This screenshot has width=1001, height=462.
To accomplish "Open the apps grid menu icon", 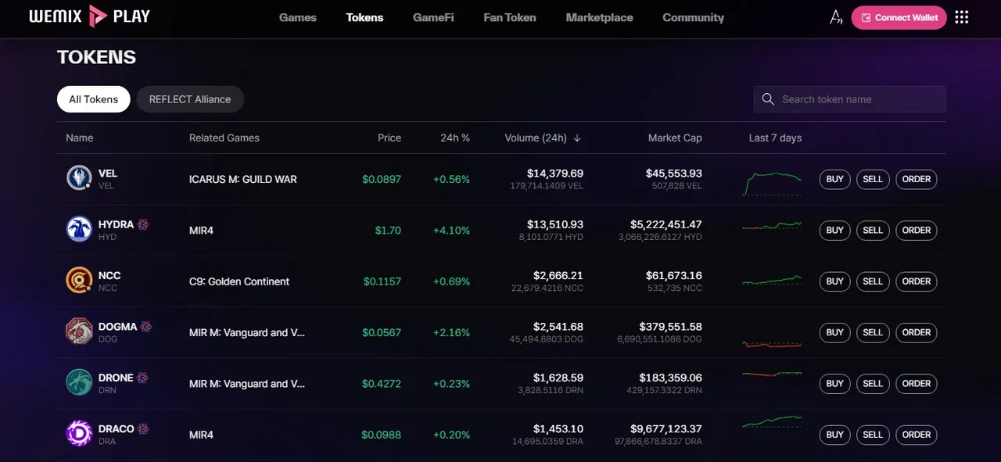I will [x=962, y=17].
